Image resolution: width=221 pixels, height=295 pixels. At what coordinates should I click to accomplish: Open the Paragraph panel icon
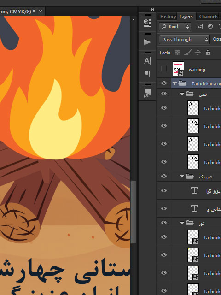(x=147, y=74)
